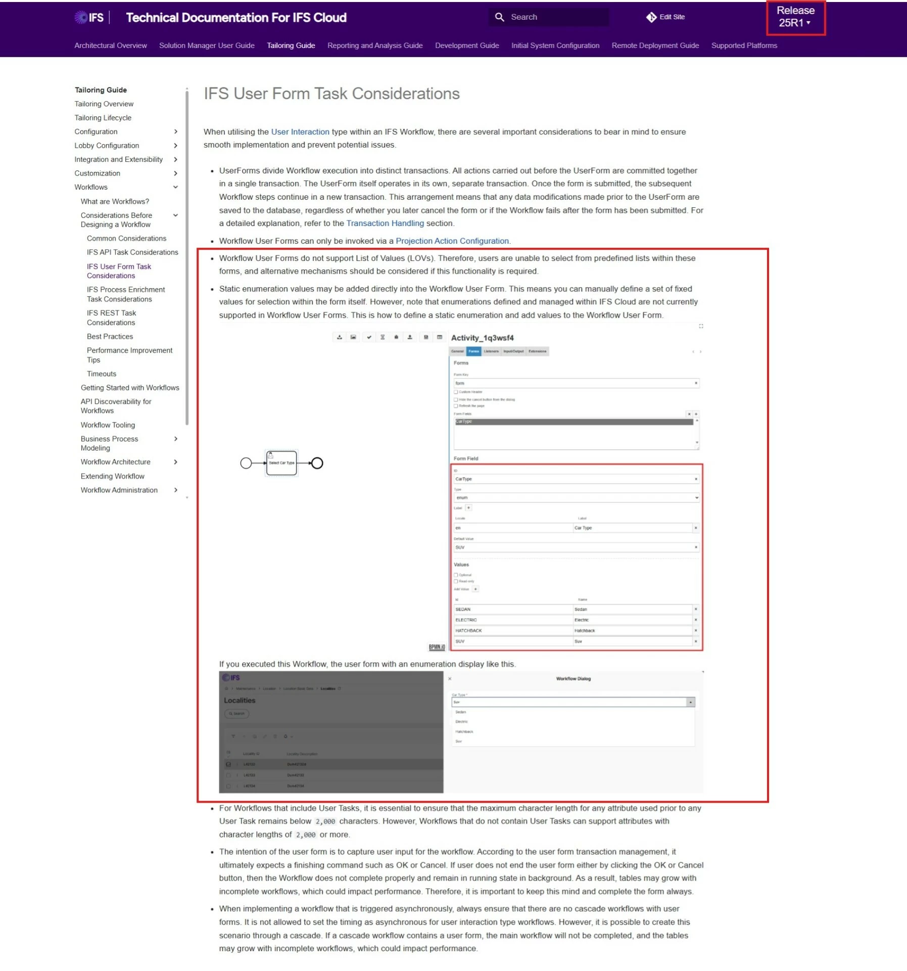
Task: Click the Edit Site link
Action: [x=672, y=17]
